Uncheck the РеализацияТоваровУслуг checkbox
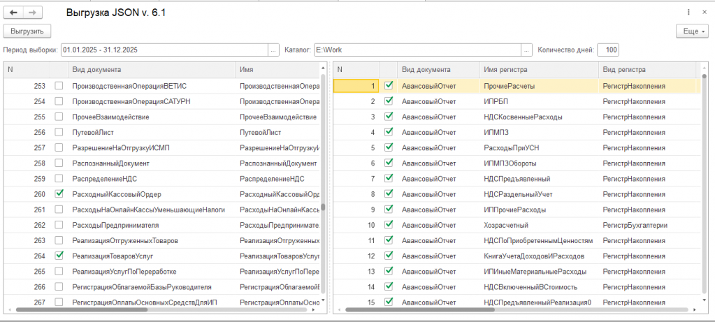 click(x=59, y=255)
